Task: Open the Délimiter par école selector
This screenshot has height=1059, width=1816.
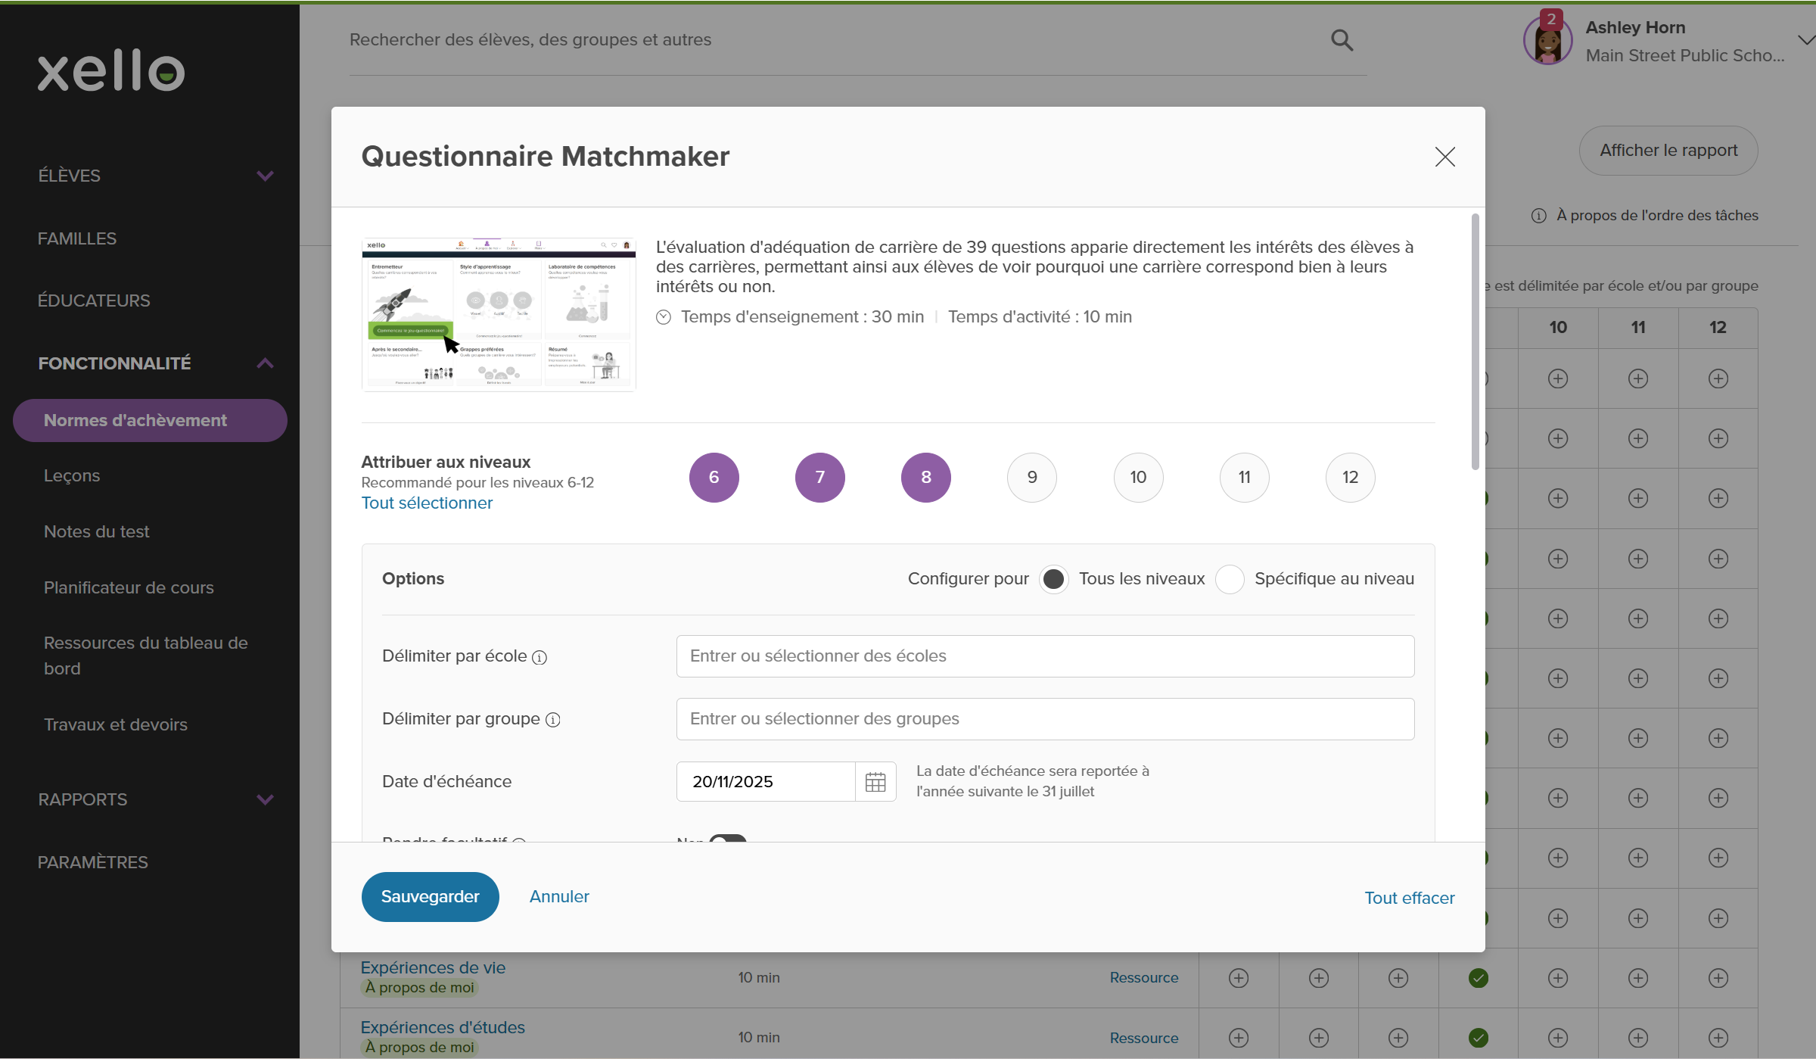Action: pyautogui.click(x=1045, y=656)
